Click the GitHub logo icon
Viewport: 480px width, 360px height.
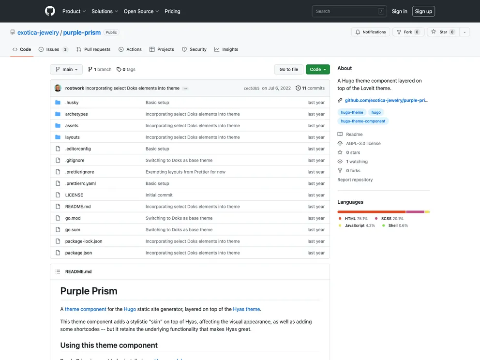point(50,11)
